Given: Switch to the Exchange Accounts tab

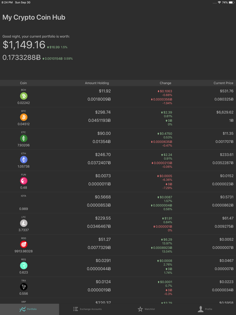Looking at the screenshot, I should [x=88, y=309].
